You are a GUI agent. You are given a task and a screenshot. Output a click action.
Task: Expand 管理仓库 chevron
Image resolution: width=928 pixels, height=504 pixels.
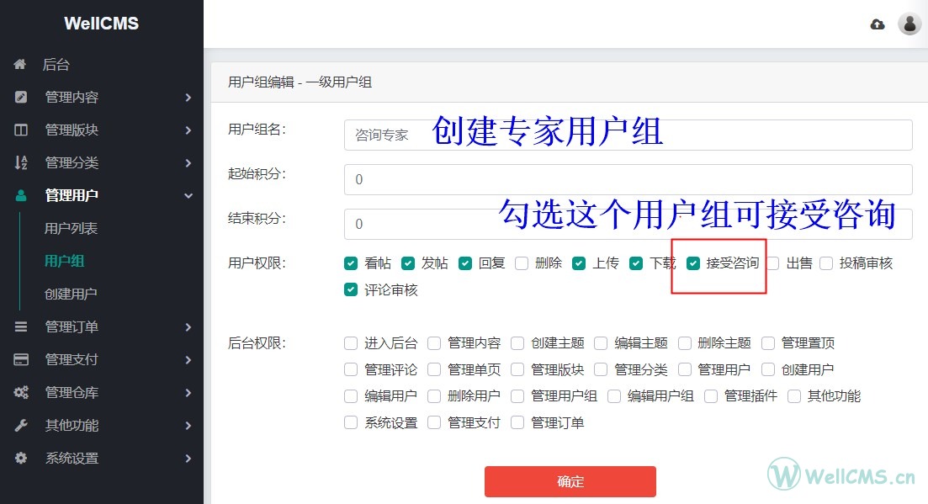pos(188,392)
